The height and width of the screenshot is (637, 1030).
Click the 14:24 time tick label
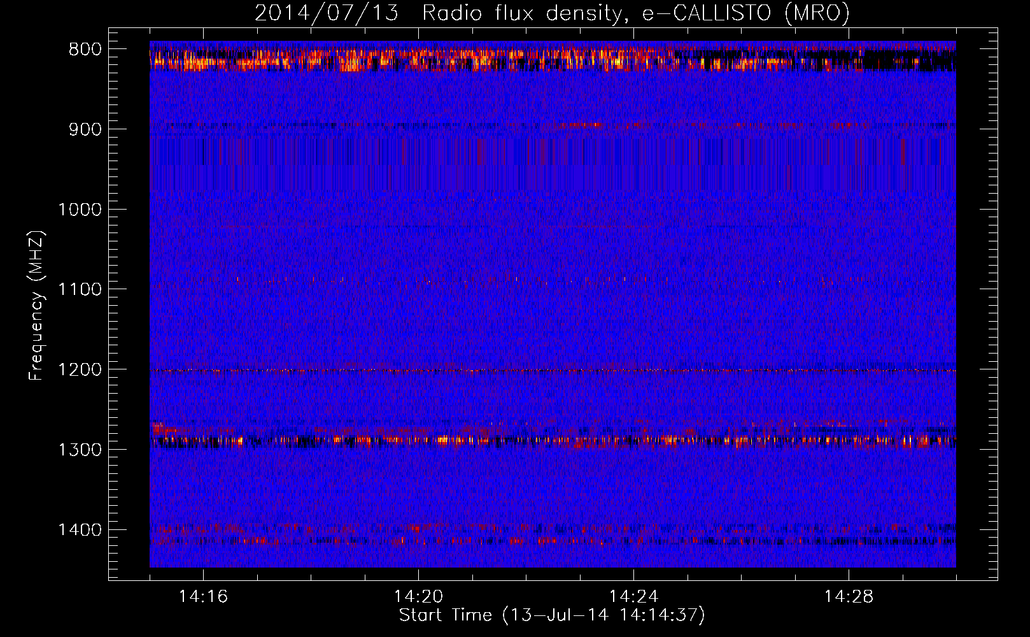(x=633, y=597)
